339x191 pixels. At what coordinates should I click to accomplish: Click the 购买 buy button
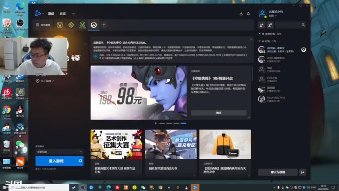tap(219, 113)
